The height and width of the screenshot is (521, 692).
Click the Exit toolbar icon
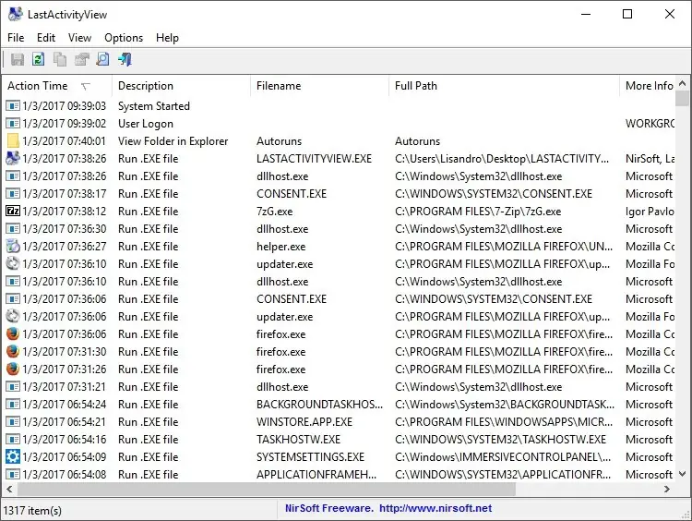point(125,59)
